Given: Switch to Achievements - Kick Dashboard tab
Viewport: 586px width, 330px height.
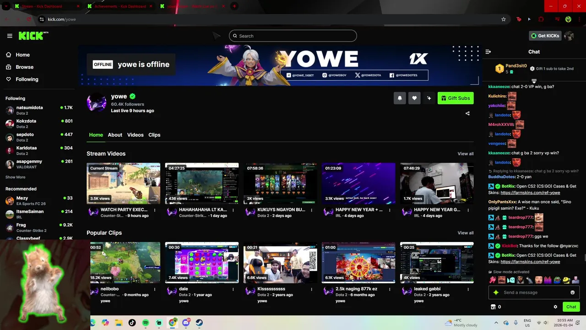Looking at the screenshot, I should coord(120,6).
